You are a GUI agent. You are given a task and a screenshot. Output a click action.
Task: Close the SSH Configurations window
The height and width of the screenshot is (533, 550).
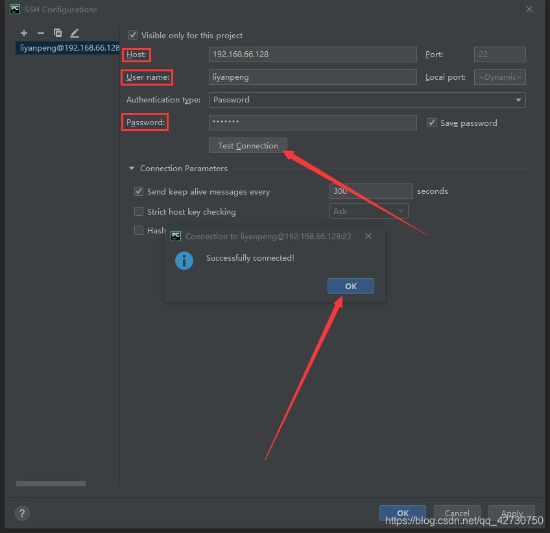[529, 10]
